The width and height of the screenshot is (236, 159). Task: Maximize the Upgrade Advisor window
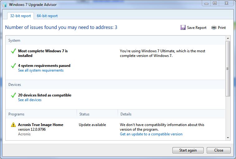pyautogui.click(x=215, y=3)
